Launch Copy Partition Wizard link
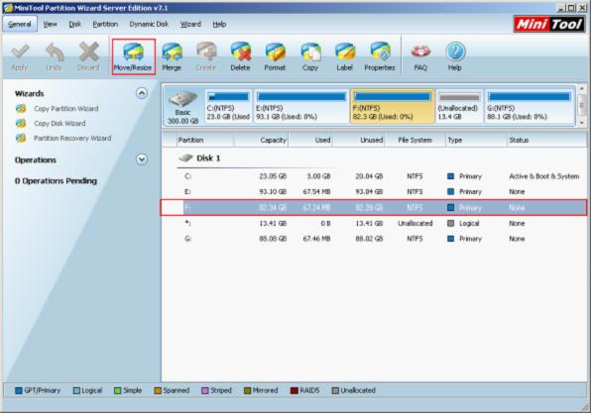Screen dimensions: 591x413 click(x=66, y=108)
